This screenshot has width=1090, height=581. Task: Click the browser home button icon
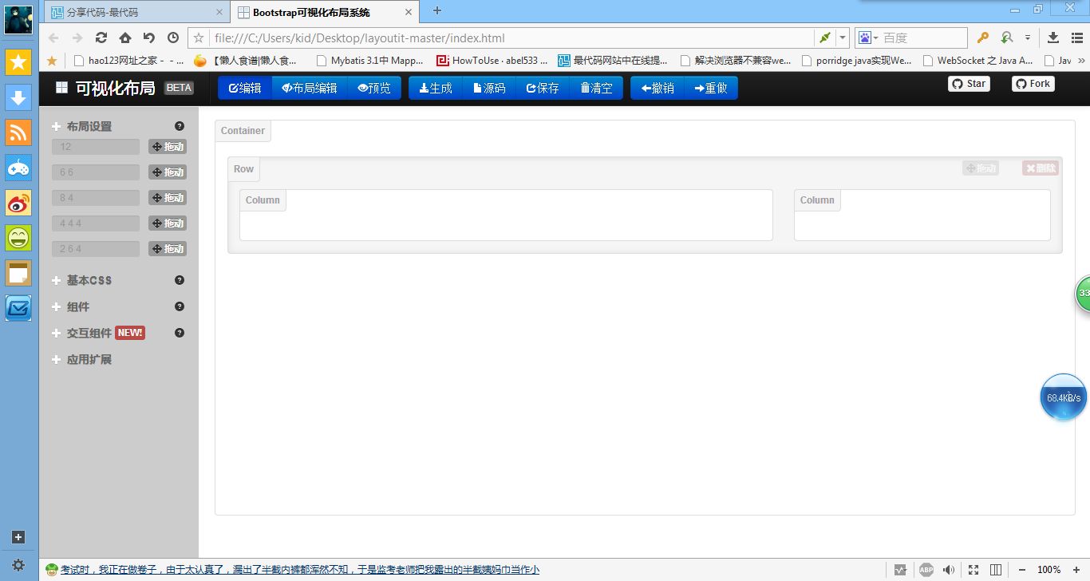click(x=125, y=38)
